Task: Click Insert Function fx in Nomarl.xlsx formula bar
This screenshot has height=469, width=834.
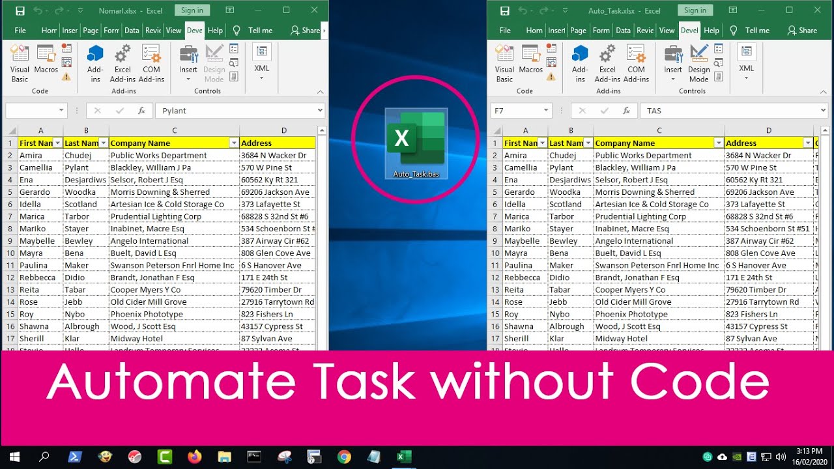Action: 141,111
